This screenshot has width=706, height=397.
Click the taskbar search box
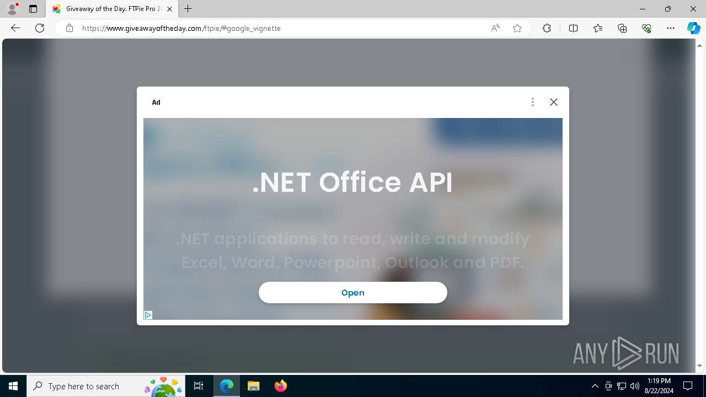click(x=106, y=386)
